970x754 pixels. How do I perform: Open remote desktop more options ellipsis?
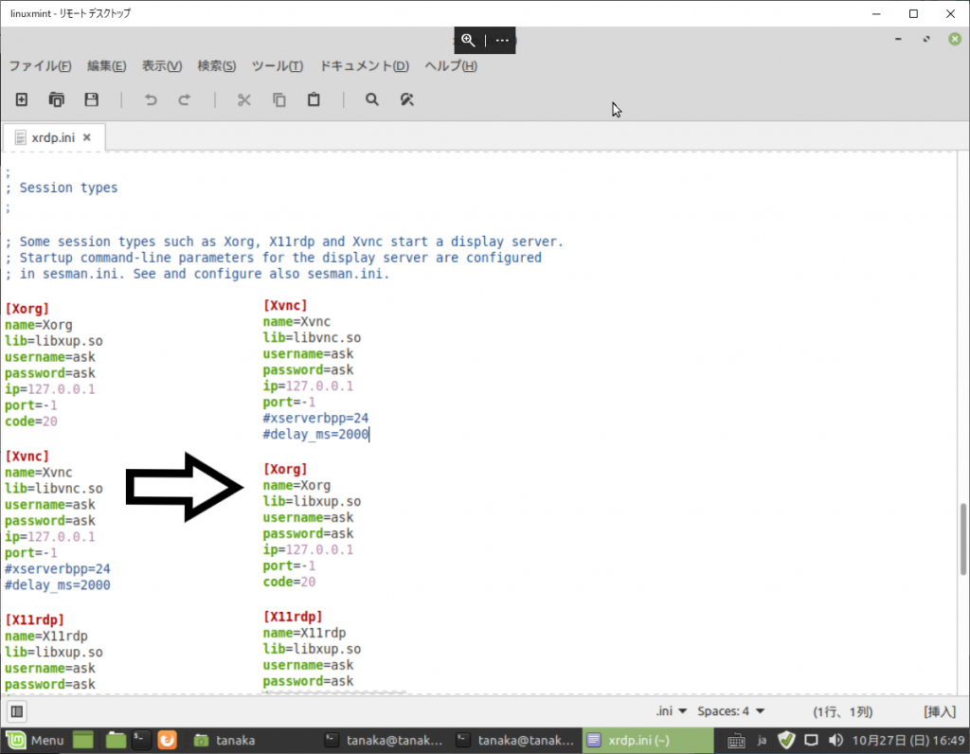[502, 41]
